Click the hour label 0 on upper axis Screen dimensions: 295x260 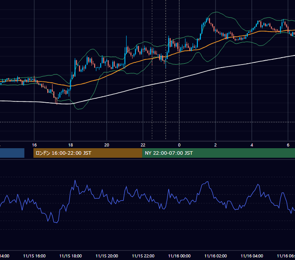pyautogui.click(x=179, y=145)
